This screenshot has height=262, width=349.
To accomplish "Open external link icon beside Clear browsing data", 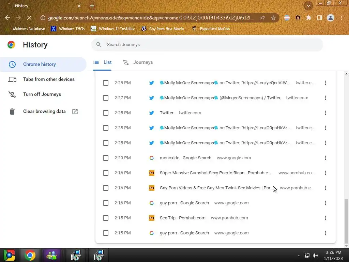I will pos(75,112).
